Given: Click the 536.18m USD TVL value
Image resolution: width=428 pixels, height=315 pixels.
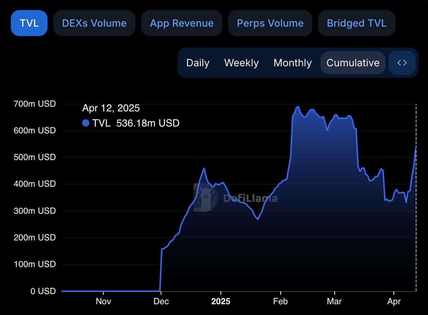Looking at the screenshot, I should click(x=148, y=123).
